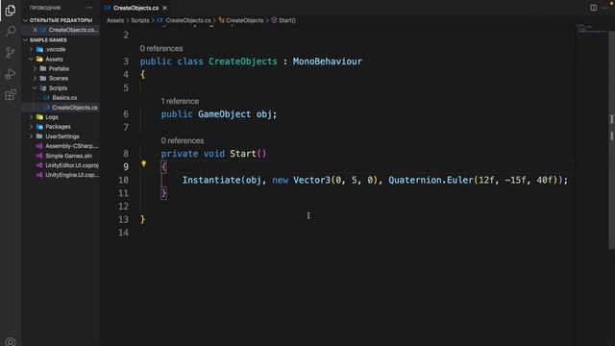The height and width of the screenshot is (346, 615).
Task: Switch to CreateObjects.cs tab
Action: [x=135, y=8]
